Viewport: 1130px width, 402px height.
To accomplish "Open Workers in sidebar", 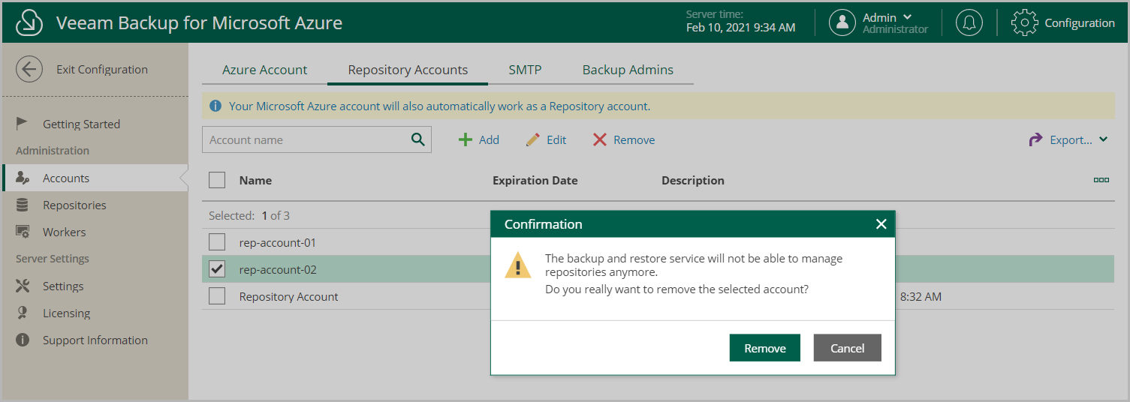I will [64, 232].
